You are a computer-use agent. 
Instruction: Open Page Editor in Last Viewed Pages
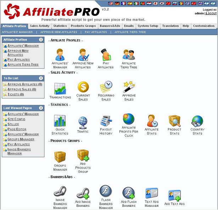click(x=17, y=129)
